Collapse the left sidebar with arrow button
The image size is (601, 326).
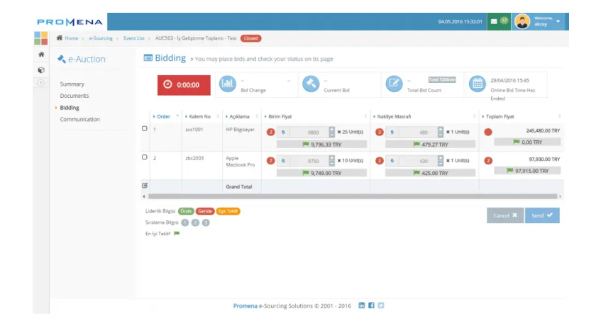point(40,83)
